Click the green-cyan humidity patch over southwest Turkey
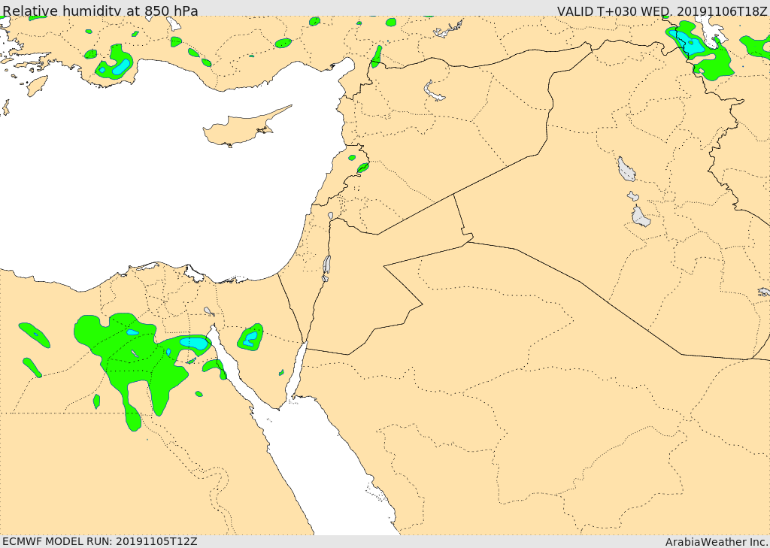The image size is (770, 548). [x=114, y=63]
